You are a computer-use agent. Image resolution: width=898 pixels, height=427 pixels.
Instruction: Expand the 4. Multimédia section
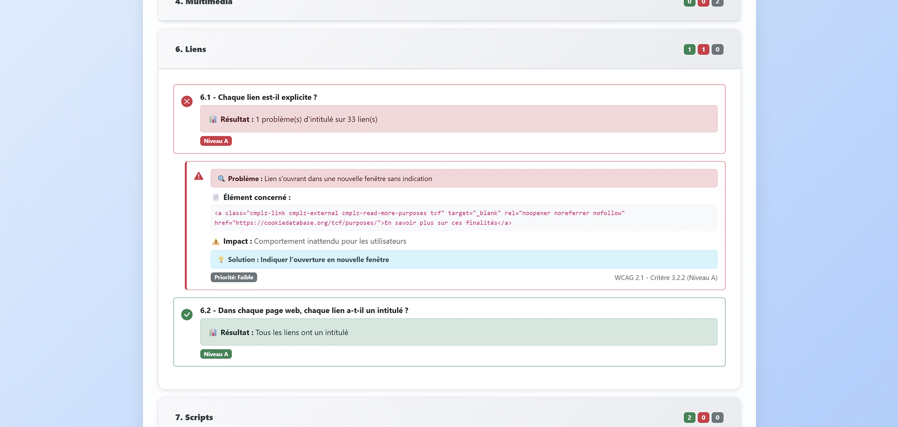[203, 3]
